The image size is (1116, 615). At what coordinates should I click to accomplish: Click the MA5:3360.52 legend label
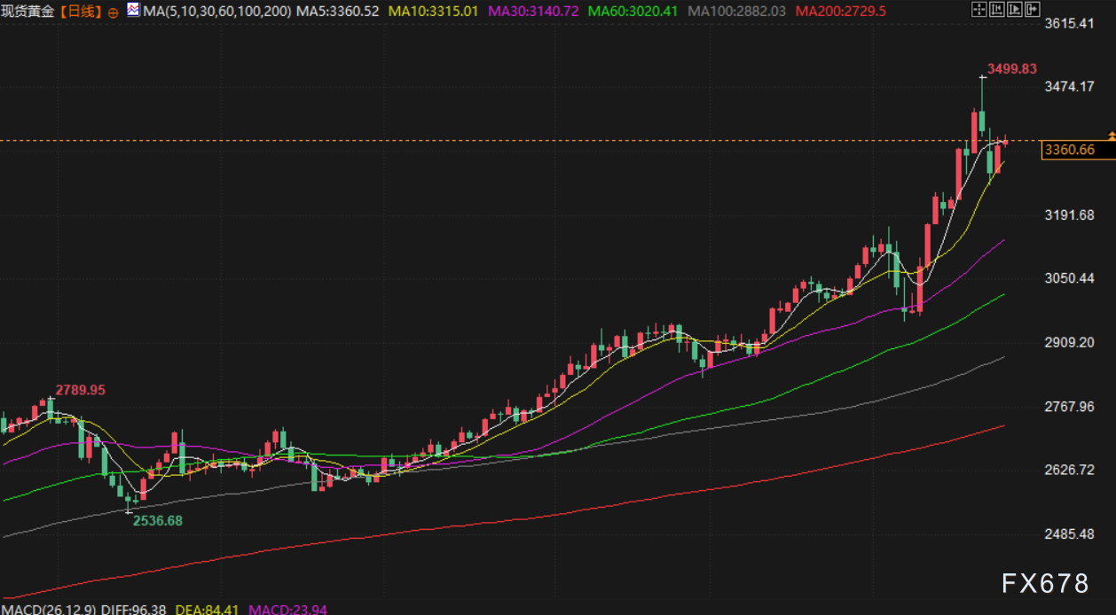click(x=338, y=12)
